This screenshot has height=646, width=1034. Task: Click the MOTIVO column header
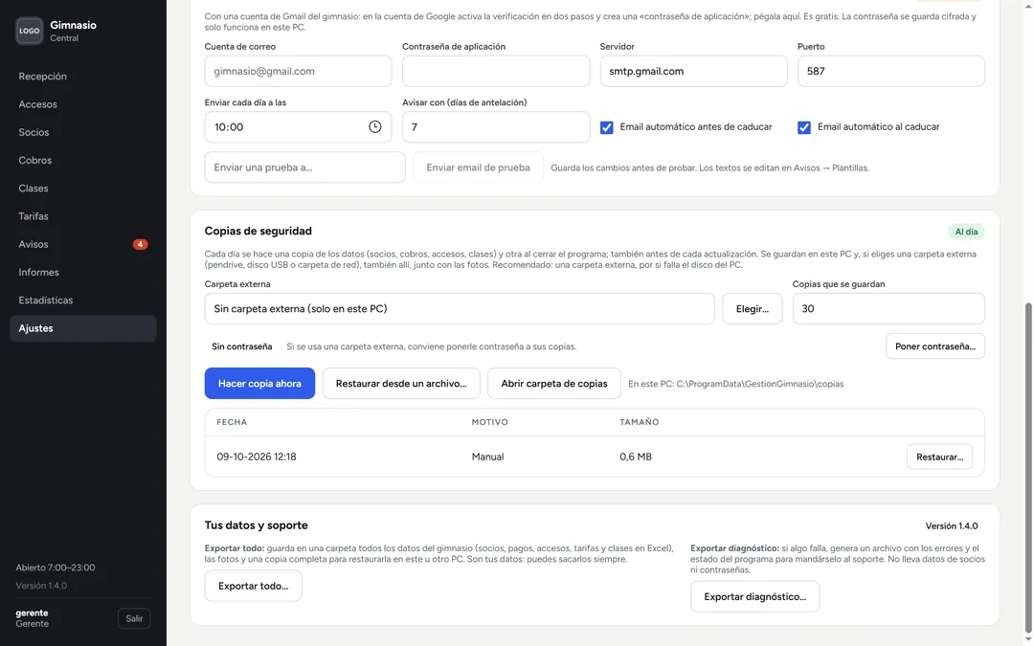tap(489, 422)
